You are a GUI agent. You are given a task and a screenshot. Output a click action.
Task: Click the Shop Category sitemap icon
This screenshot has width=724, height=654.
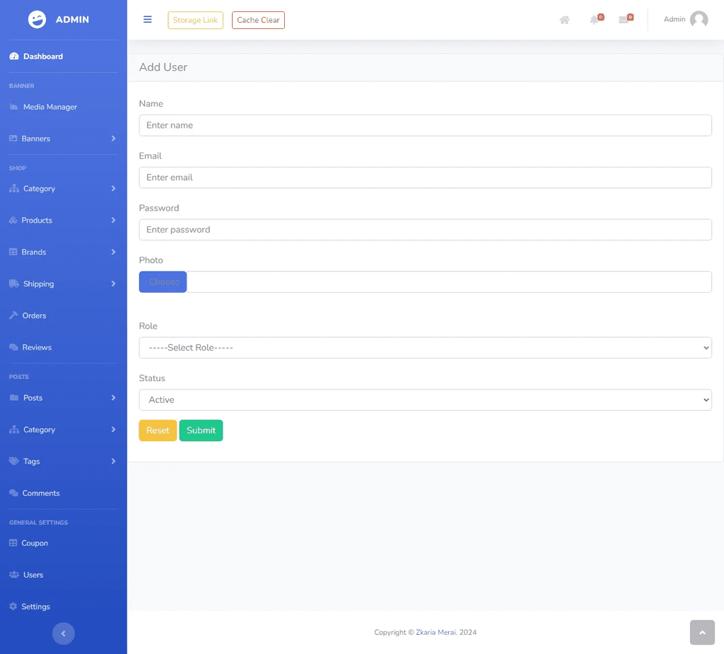tap(14, 189)
